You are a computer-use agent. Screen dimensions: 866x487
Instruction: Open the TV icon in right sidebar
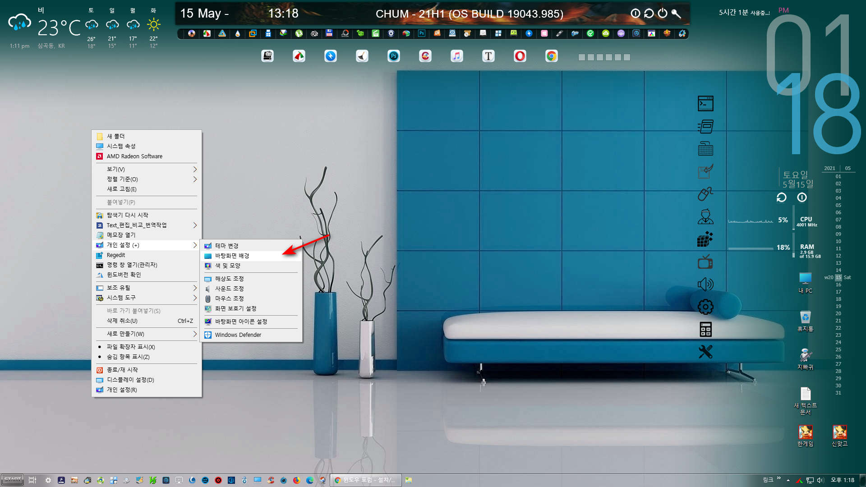click(x=705, y=262)
